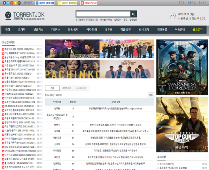The height and width of the screenshot is (170, 209).
Task: Select the 다시보기순위 tab
Action: coord(80,88)
